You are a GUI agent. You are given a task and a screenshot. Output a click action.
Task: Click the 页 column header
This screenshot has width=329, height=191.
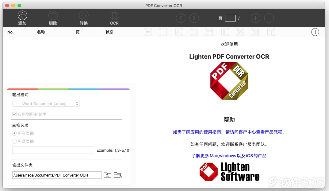tap(78, 32)
